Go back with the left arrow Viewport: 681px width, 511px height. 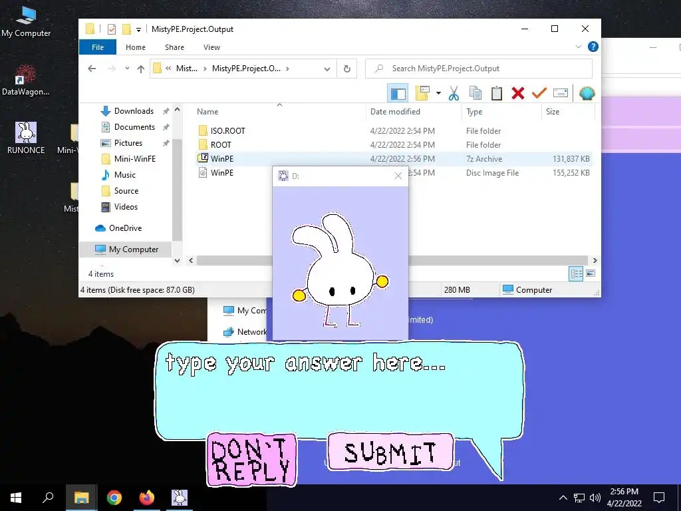[92, 69]
